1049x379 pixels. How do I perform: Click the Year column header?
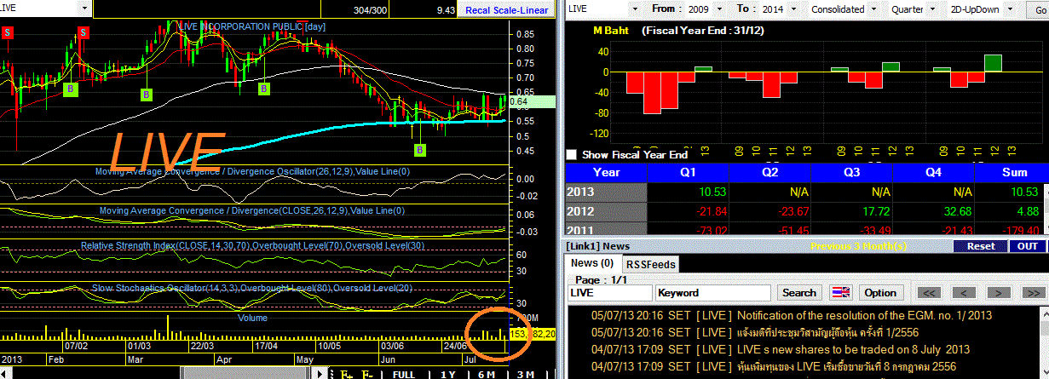pyautogui.click(x=606, y=171)
